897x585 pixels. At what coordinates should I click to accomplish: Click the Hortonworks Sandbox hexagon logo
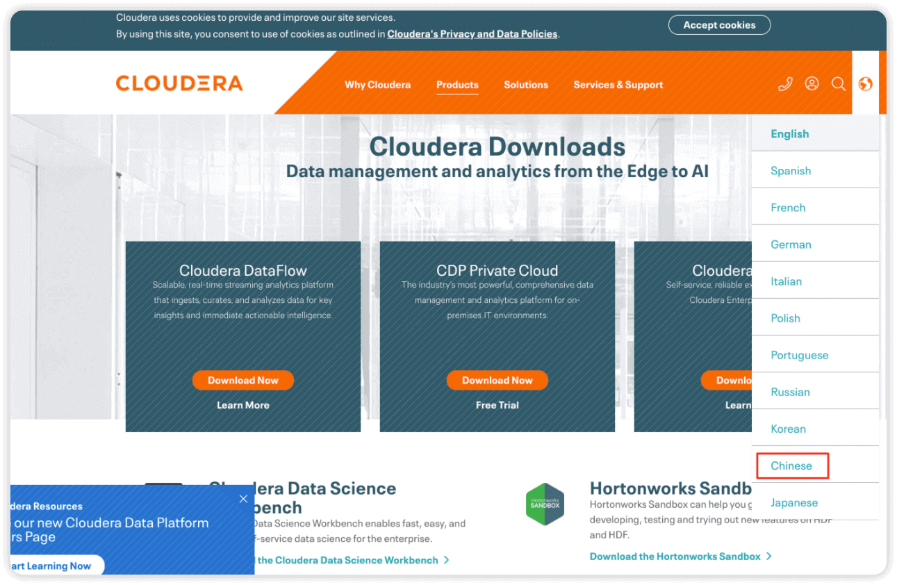[x=545, y=504]
